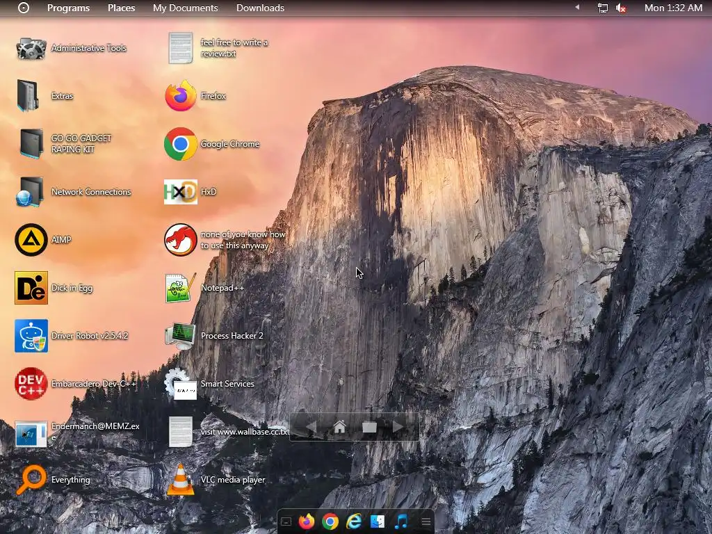The image size is (712, 534).
Task: Open the hamburger menu icon in the dock
Action: pyautogui.click(x=426, y=521)
